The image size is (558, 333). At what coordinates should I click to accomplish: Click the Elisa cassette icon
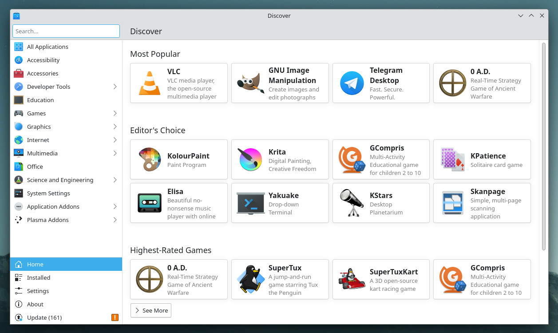pyautogui.click(x=150, y=203)
